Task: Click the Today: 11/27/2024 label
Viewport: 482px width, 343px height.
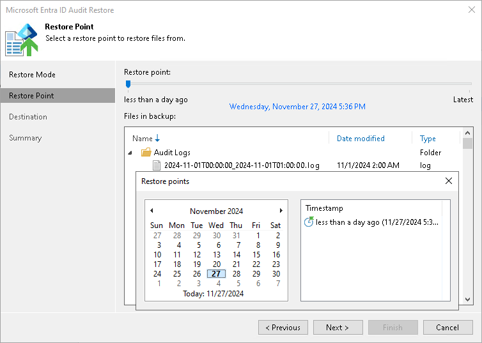Action: pos(214,294)
